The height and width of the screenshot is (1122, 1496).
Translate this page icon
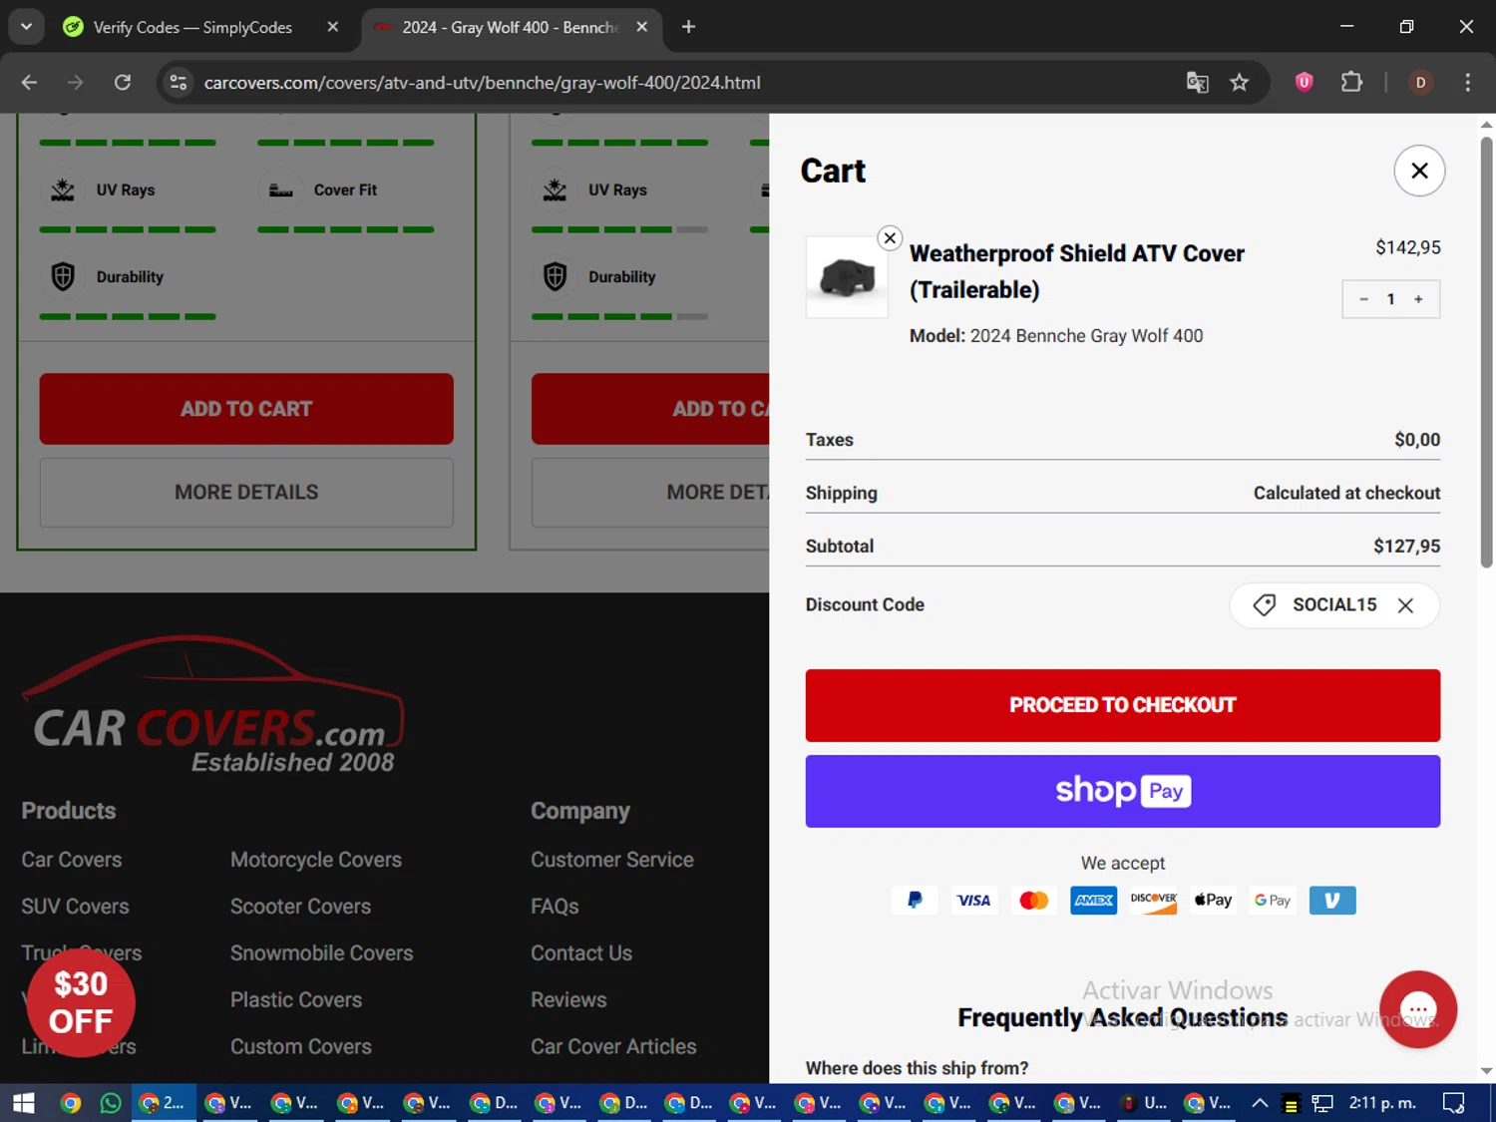point(1198,83)
